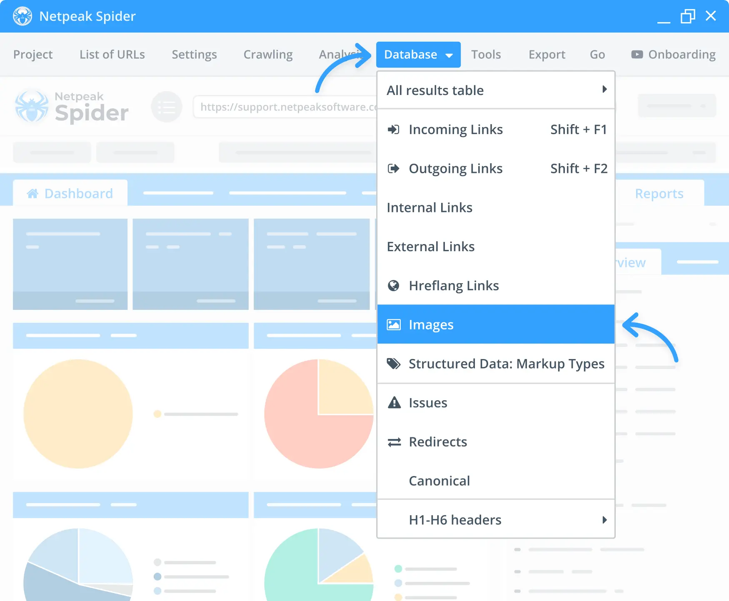729x601 pixels.
Task: Click the Onboarding menu label
Action: pos(682,55)
